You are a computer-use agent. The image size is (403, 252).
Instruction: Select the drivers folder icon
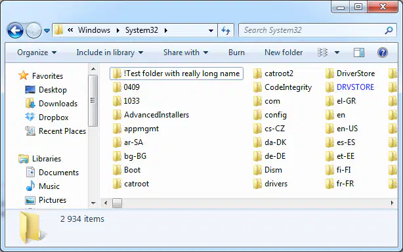pyautogui.click(x=257, y=184)
